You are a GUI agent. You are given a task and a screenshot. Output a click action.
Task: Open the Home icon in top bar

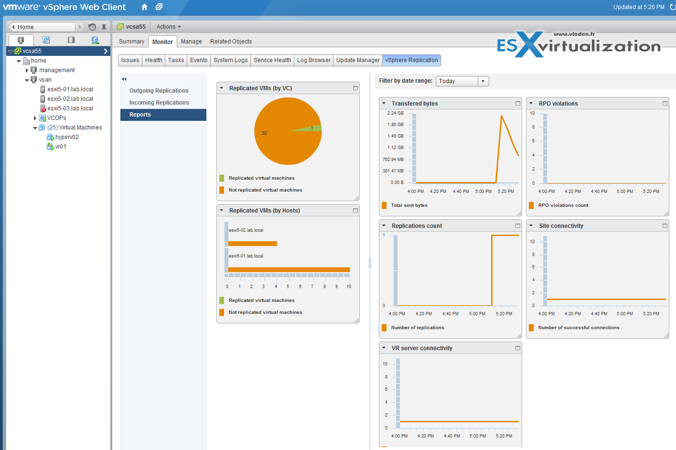point(144,7)
